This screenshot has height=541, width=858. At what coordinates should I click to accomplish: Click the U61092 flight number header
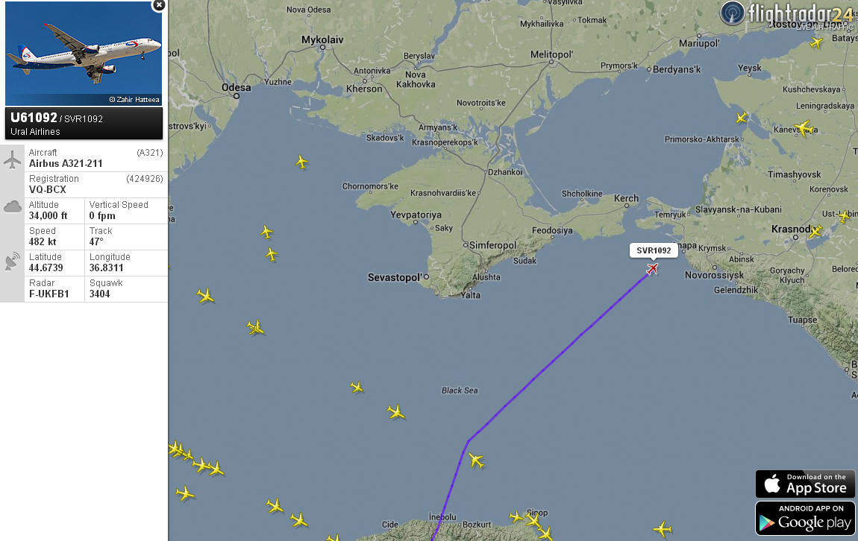(34, 118)
